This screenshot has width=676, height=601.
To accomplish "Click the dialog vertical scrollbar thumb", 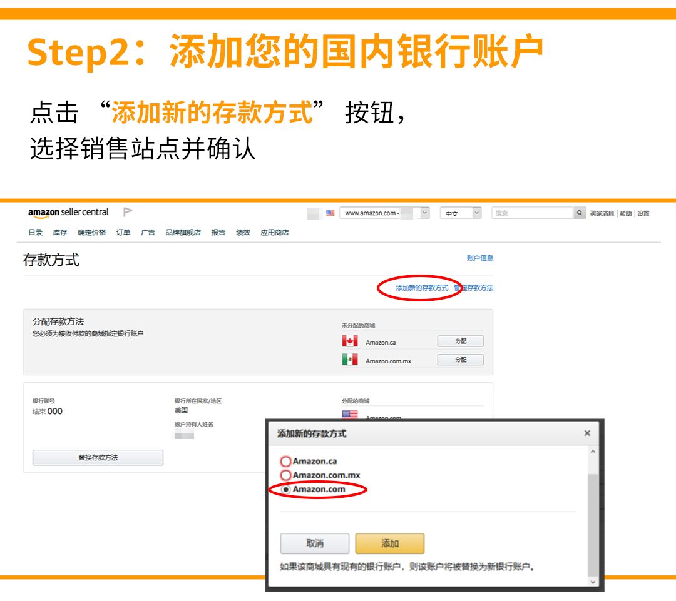I will coord(593,525).
